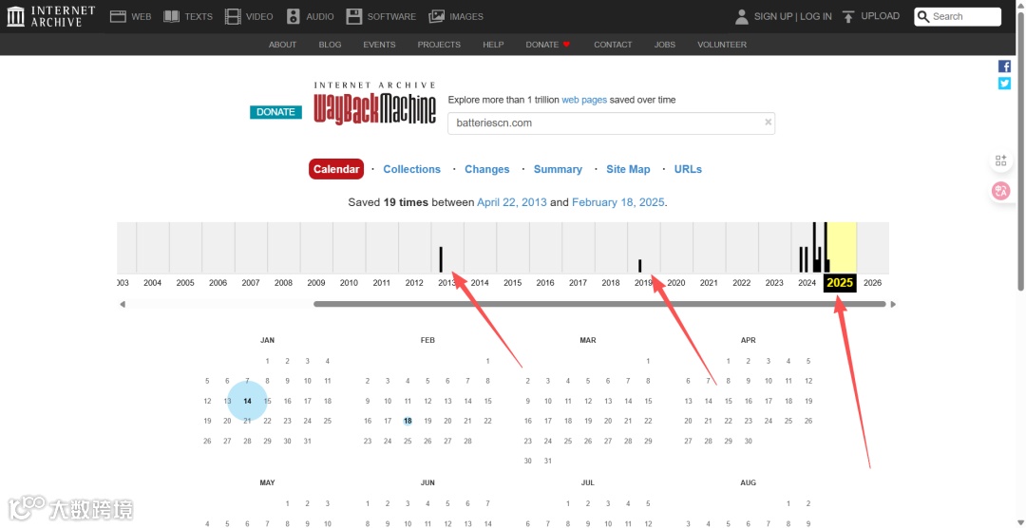Open the Software floppy disk icon
Image resolution: width=1026 pixels, height=528 pixels.
[354, 16]
